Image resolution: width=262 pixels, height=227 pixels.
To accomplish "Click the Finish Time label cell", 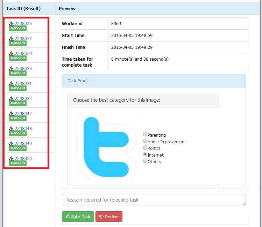I will coord(84,47).
